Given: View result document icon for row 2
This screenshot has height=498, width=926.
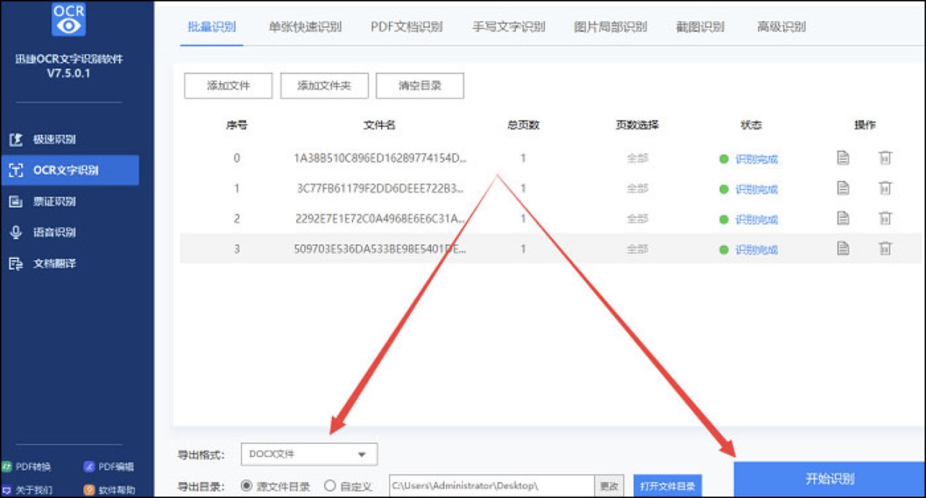Looking at the screenshot, I should [843, 218].
